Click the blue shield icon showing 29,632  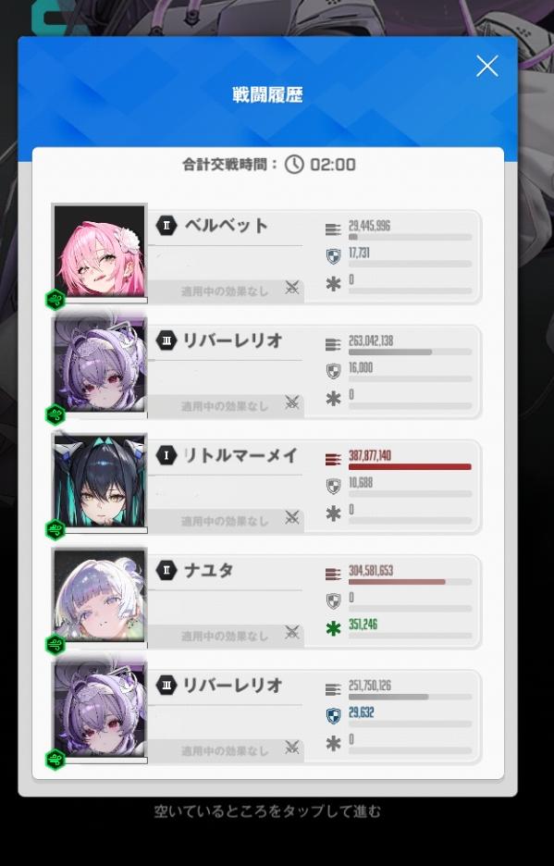tap(333, 716)
